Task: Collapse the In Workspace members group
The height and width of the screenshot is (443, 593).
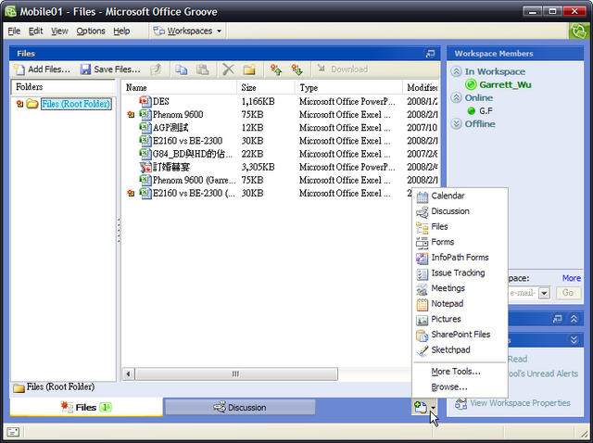Action: [457, 71]
